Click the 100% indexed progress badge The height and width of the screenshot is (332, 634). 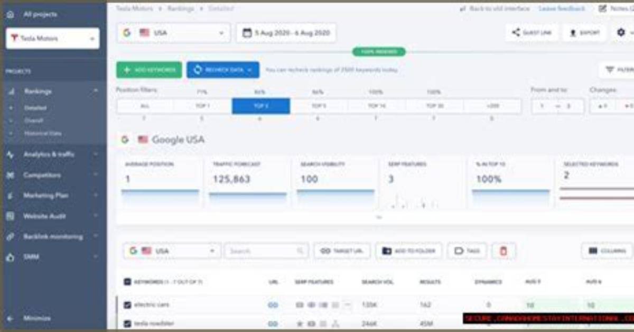(379, 52)
